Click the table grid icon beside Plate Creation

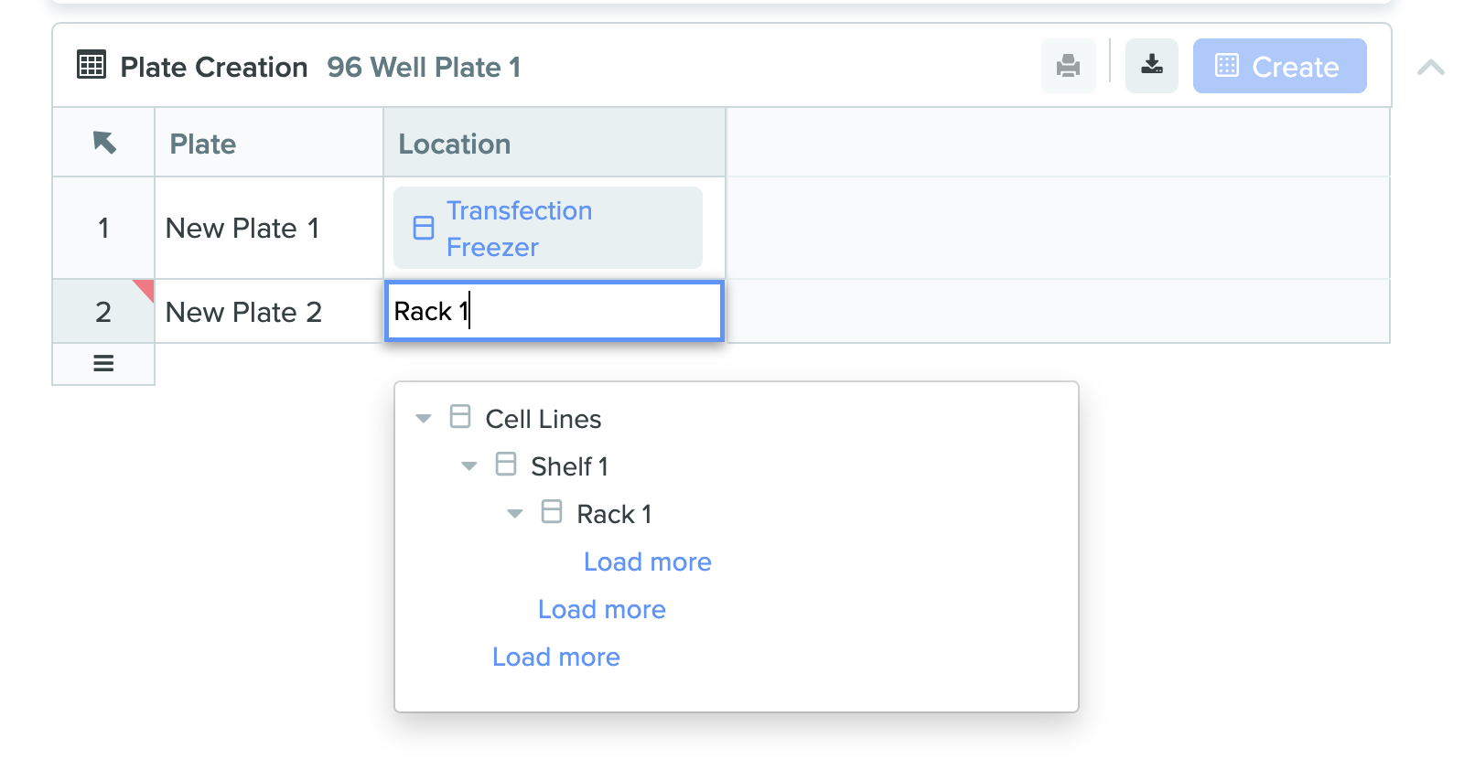(x=92, y=66)
